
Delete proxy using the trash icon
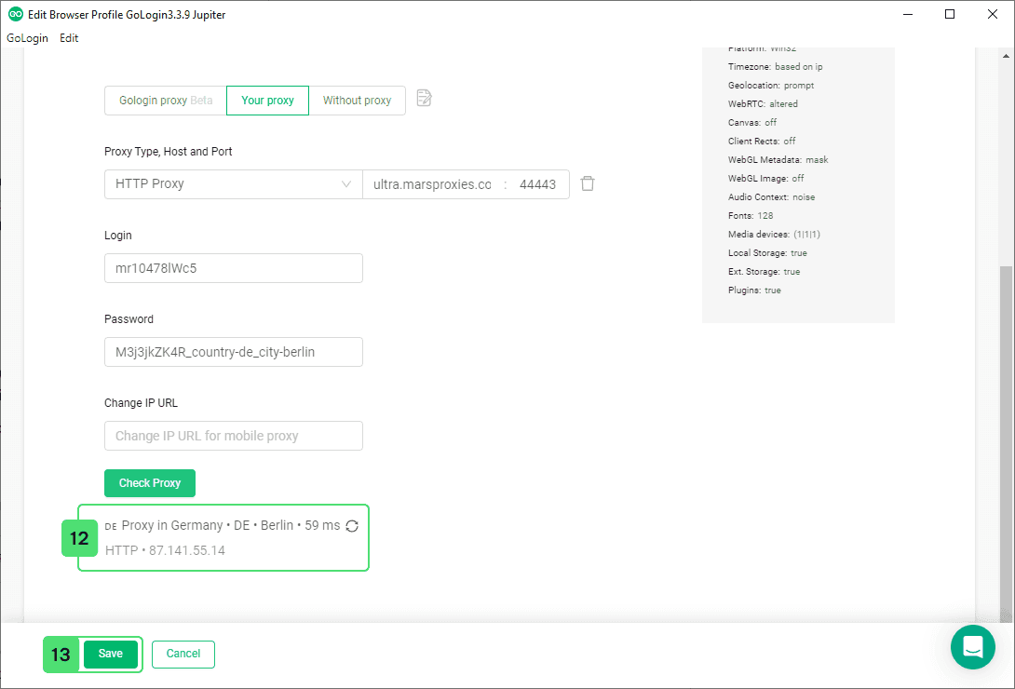[588, 183]
